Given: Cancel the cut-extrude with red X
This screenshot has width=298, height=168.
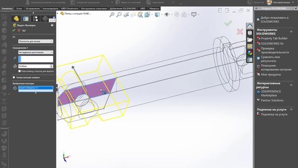Looking at the screenshot, I should 19,30.
